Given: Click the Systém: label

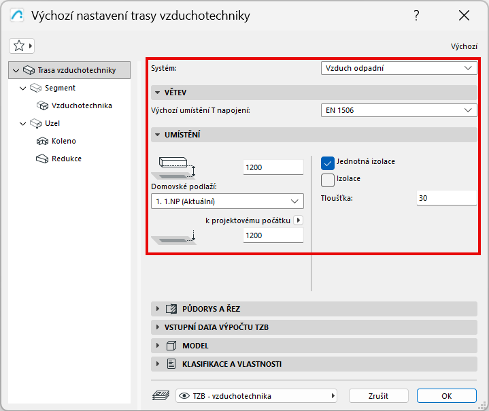Looking at the screenshot, I should click(x=164, y=68).
